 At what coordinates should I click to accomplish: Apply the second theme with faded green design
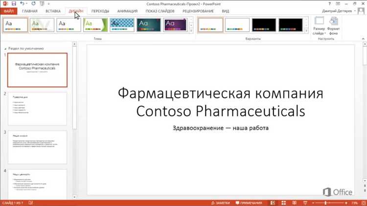(x=42, y=25)
